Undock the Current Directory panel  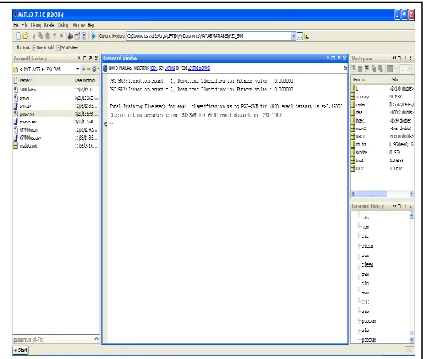point(90,58)
